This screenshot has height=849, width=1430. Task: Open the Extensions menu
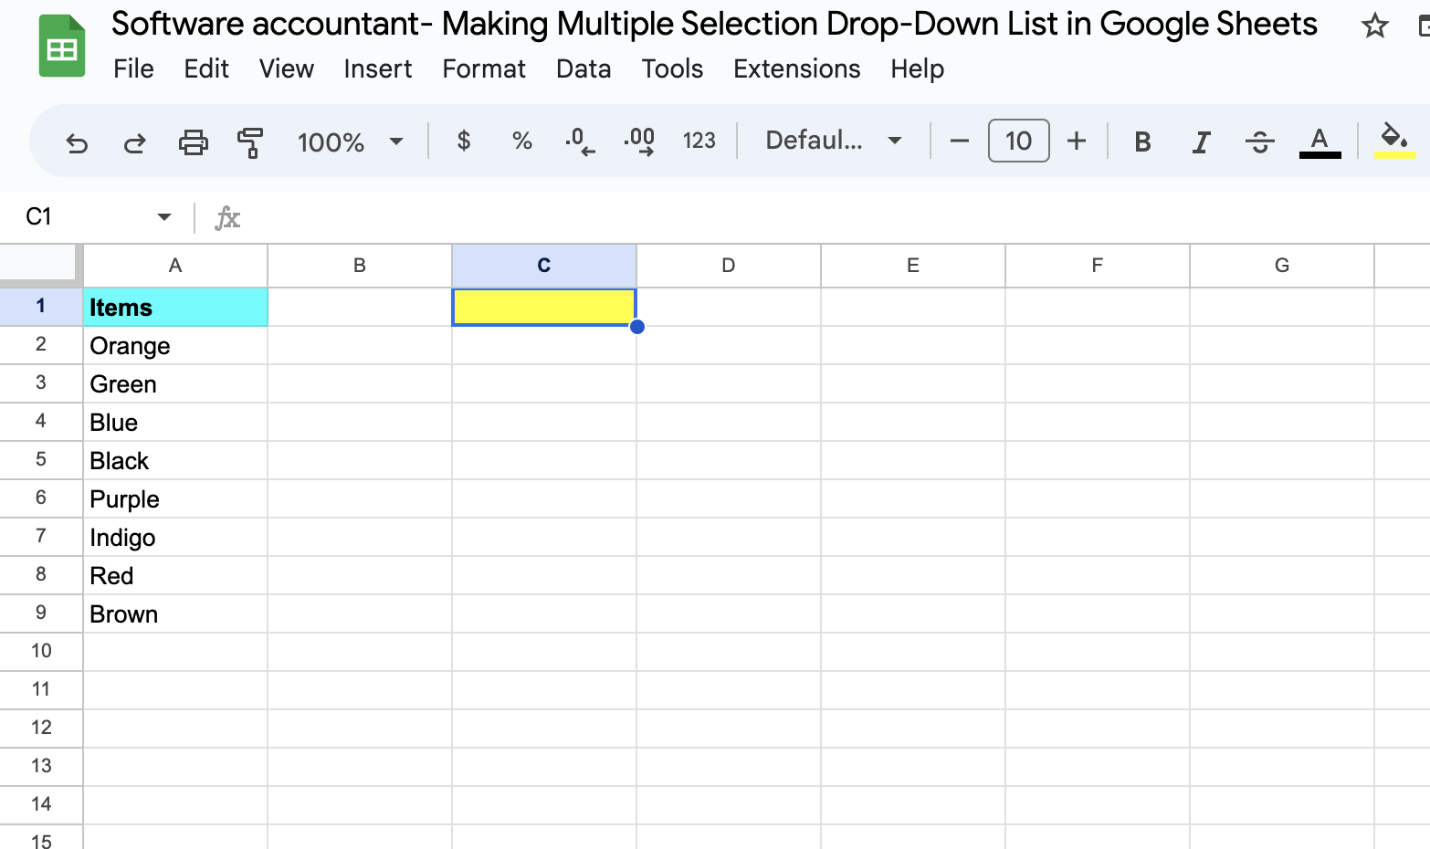coord(796,68)
